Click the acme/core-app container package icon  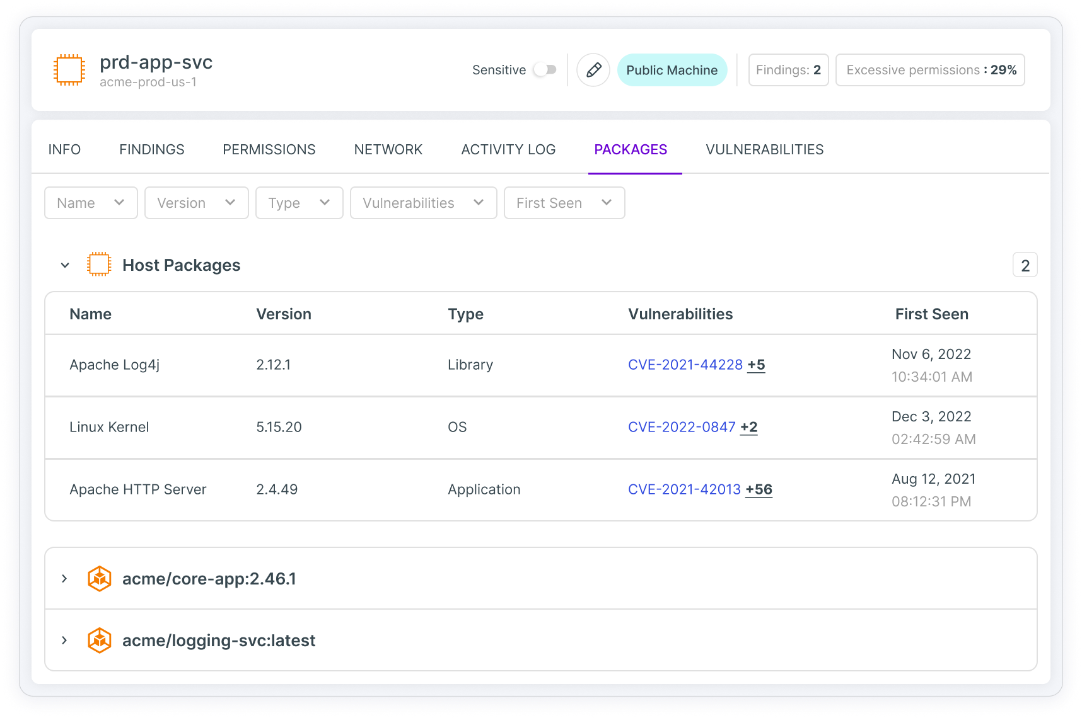[x=99, y=578]
